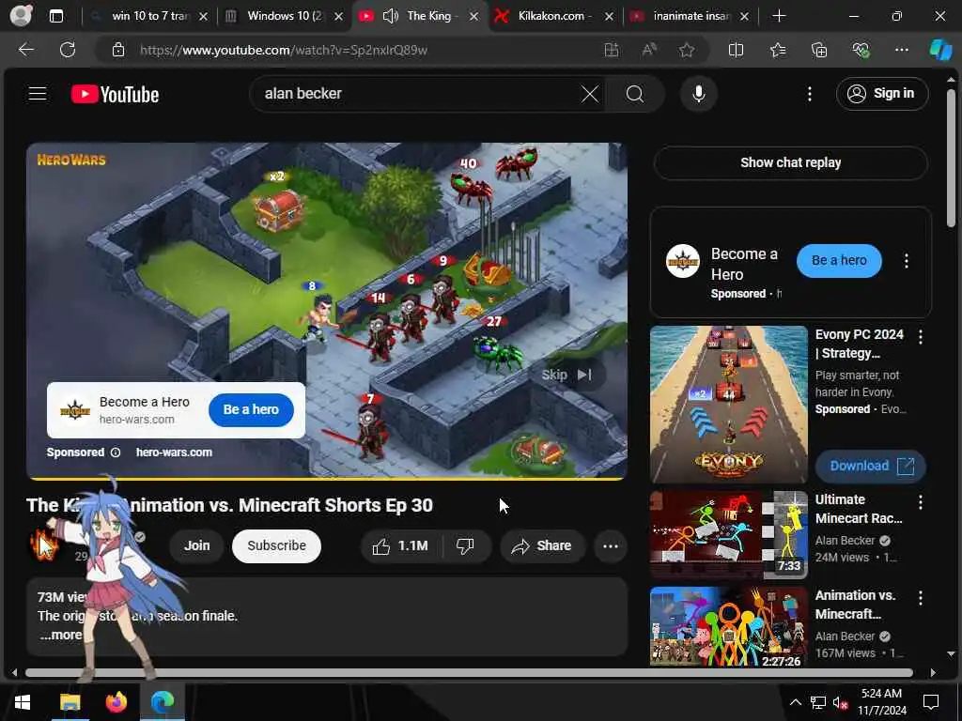This screenshot has width=962, height=721.
Task: Open Edge Settings and more menu
Action: pyautogui.click(x=901, y=50)
